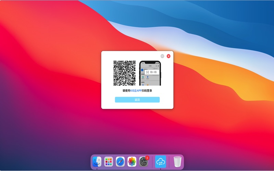
Task: Click the Dock separator left of KIS cloud icon
Action: click(x=152, y=162)
